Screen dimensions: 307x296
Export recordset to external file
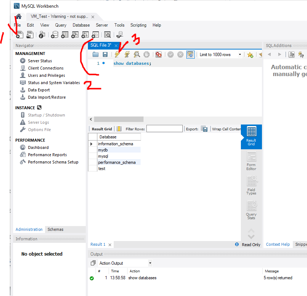204,129
